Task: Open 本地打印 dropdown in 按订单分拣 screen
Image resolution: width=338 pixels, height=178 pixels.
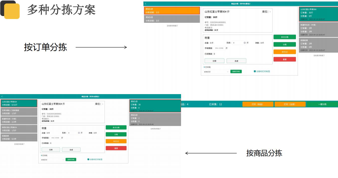Action: [x=216, y=72]
